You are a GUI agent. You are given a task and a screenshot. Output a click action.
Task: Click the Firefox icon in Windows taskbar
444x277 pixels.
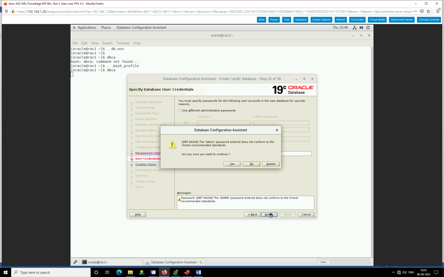(x=164, y=273)
